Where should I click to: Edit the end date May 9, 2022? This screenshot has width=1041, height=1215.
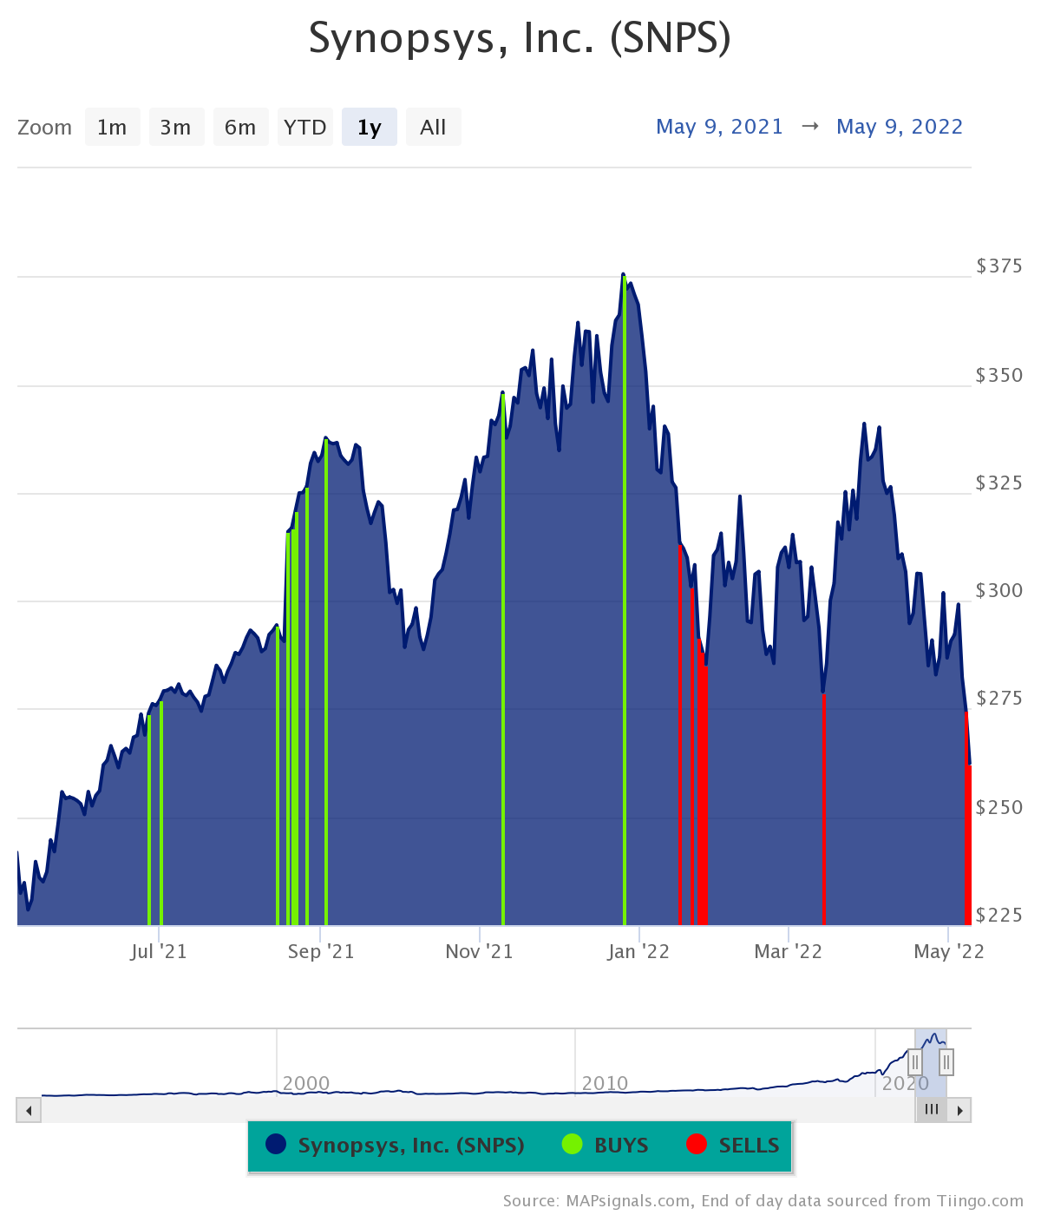point(900,127)
